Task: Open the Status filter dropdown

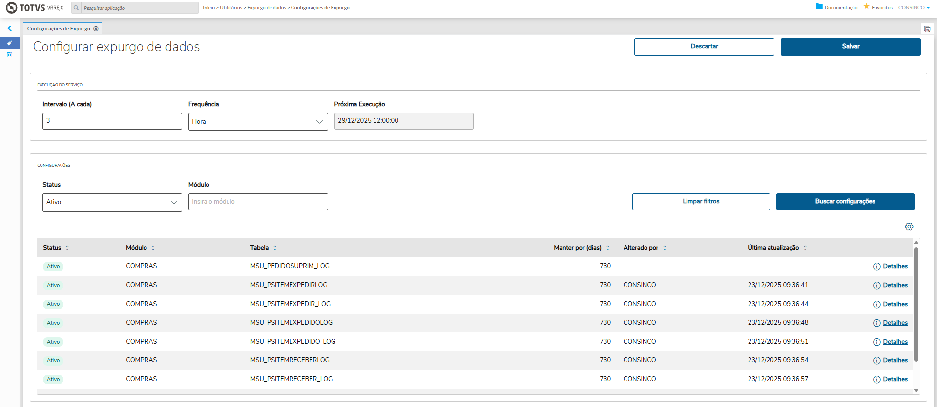Action: click(x=112, y=202)
